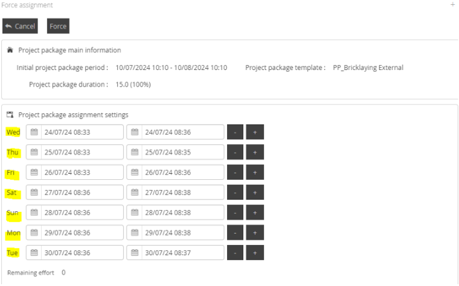Click the plus icon in the Force assignment header
459x286 pixels.
pos(453,5)
